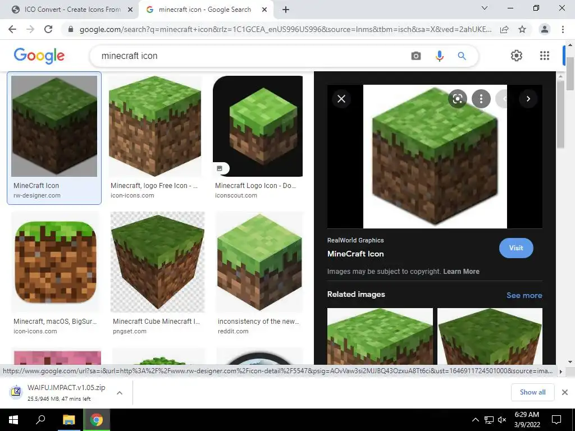This screenshot has width=575, height=431.
Task: Bookmark this page with the star icon
Action: 522,29
